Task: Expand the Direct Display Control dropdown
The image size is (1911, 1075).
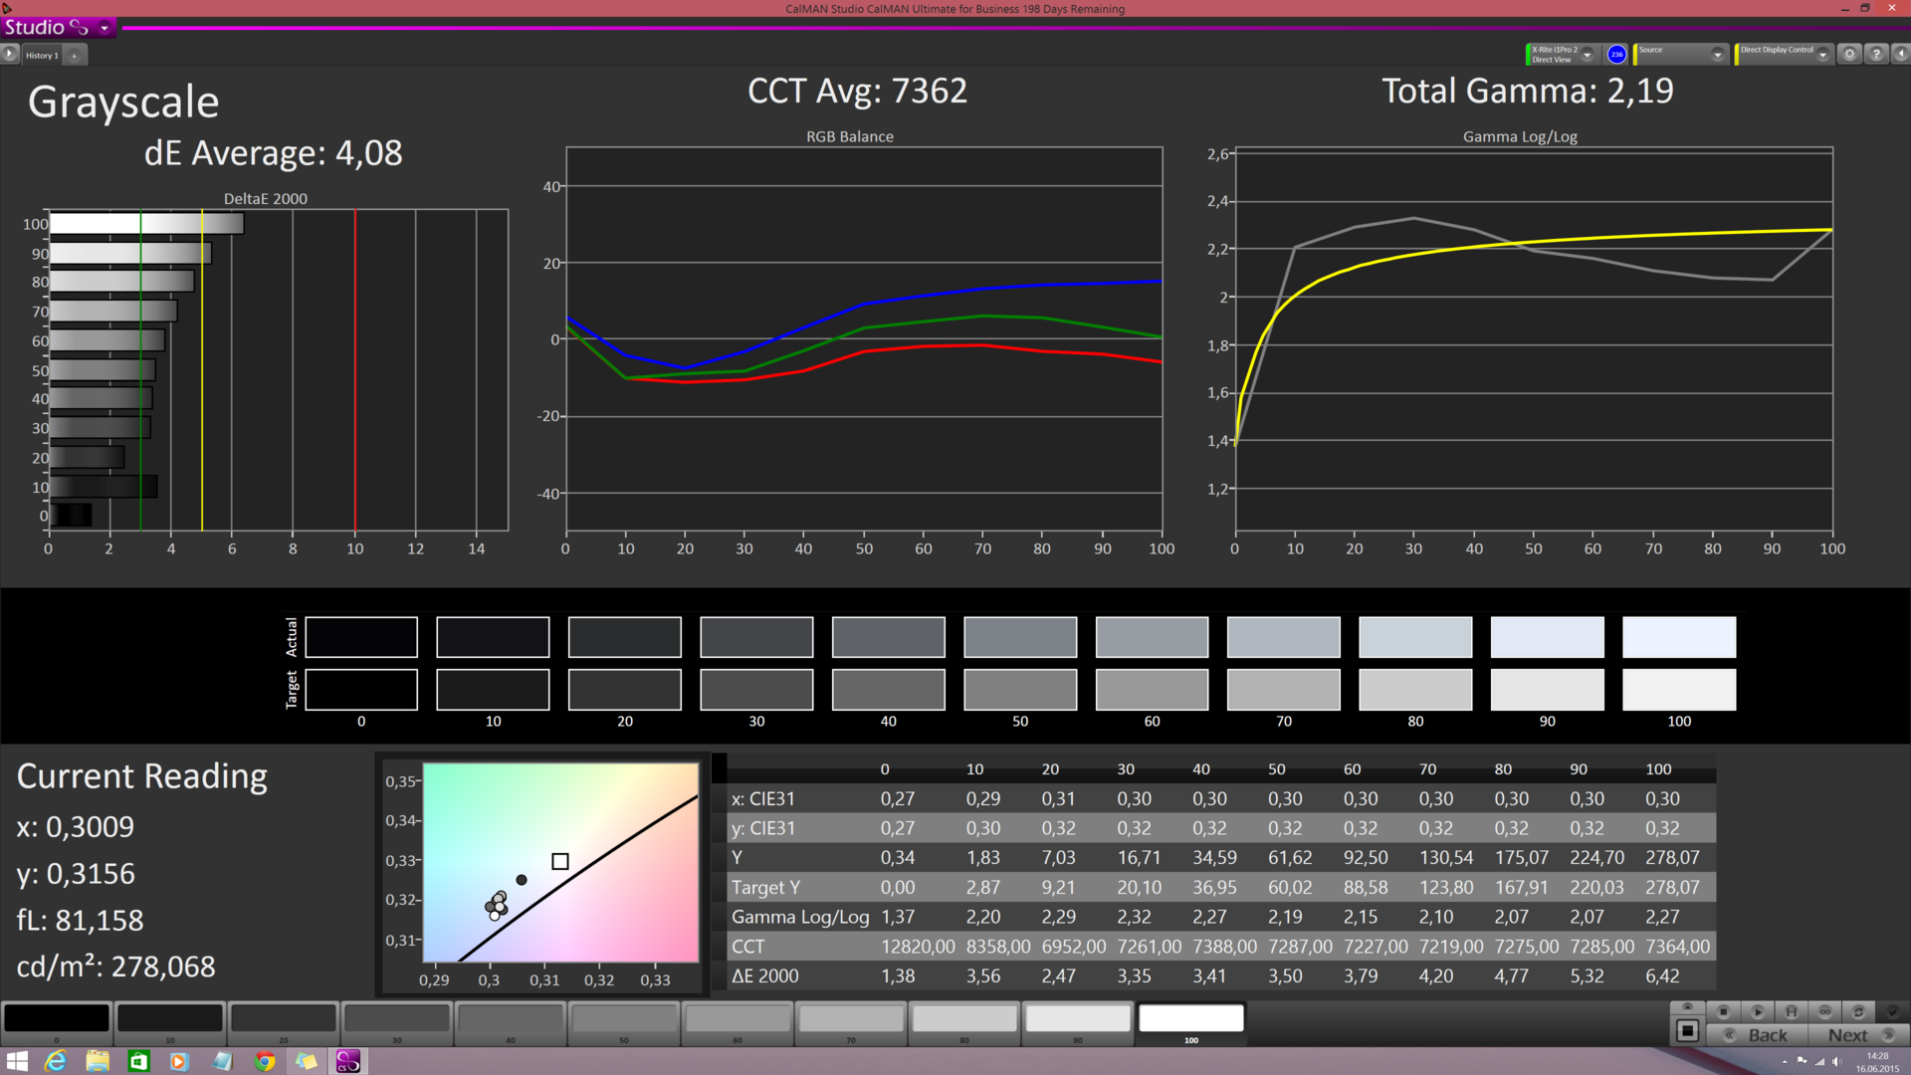Action: [x=1822, y=55]
